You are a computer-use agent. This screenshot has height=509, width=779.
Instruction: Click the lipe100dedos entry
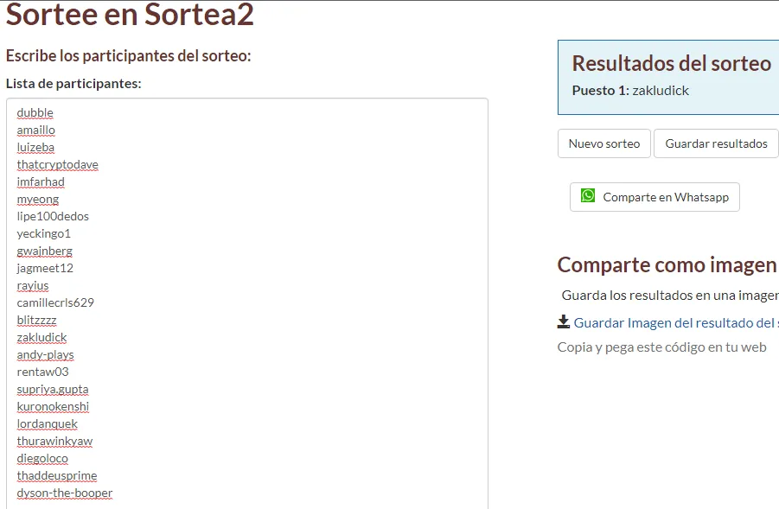[x=53, y=217]
